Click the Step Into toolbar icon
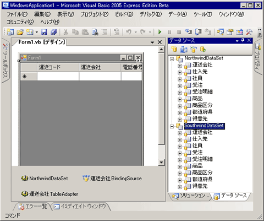264x221 pixels. point(189,32)
